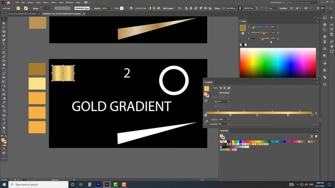335x188 pixels.
Task: Toggle constrain width and height proportions link
Action: pyautogui.click(x=240, y=8)
